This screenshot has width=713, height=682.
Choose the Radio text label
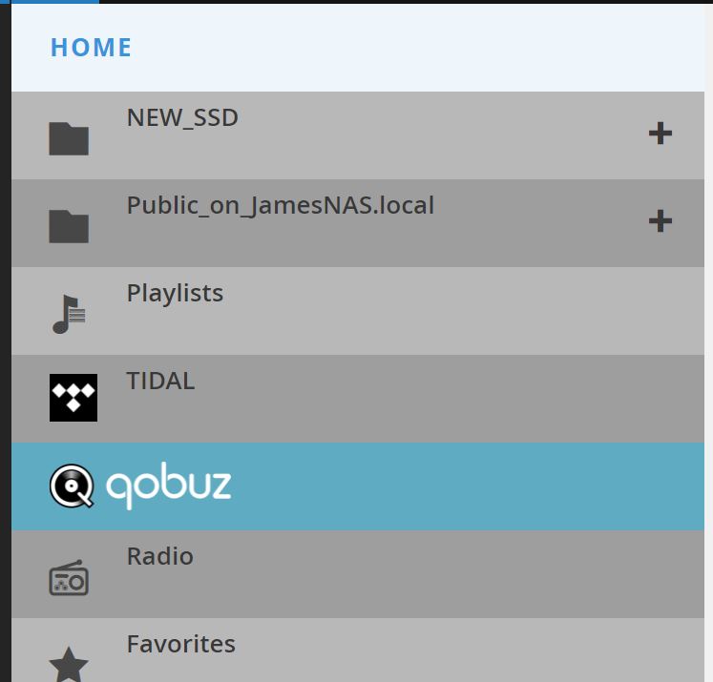coord(160,556)
